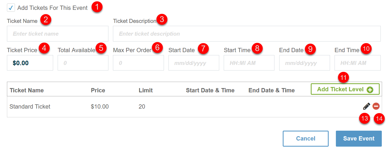Focus the Ticket Name input field

tap(58, 34)
